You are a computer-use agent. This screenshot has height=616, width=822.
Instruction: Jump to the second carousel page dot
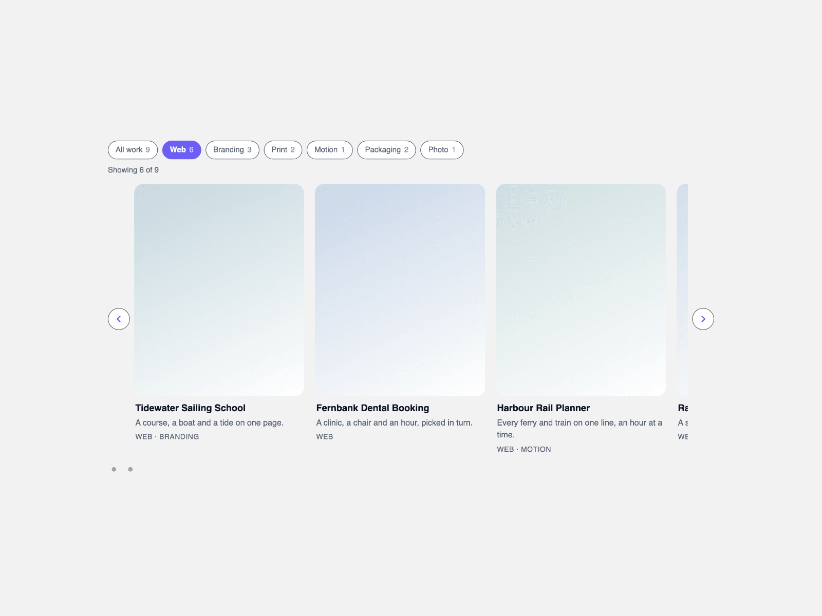(x=130, y=469)
